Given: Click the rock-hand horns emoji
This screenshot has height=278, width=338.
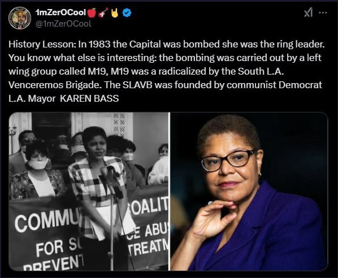Looking at the screenshot, I should coord(115,13).
